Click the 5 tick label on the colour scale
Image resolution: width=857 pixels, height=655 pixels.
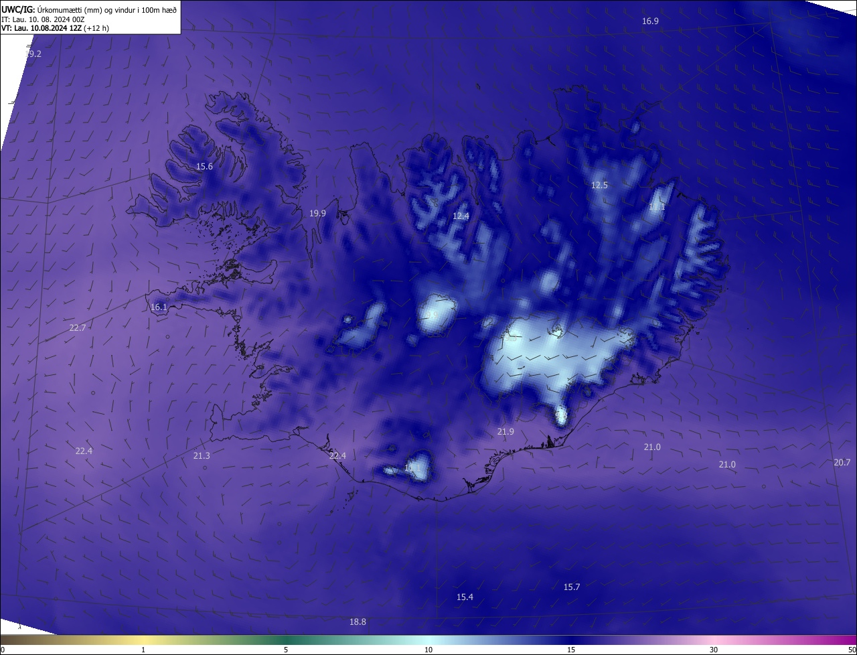pyautogui.click(x=286, y=650)
